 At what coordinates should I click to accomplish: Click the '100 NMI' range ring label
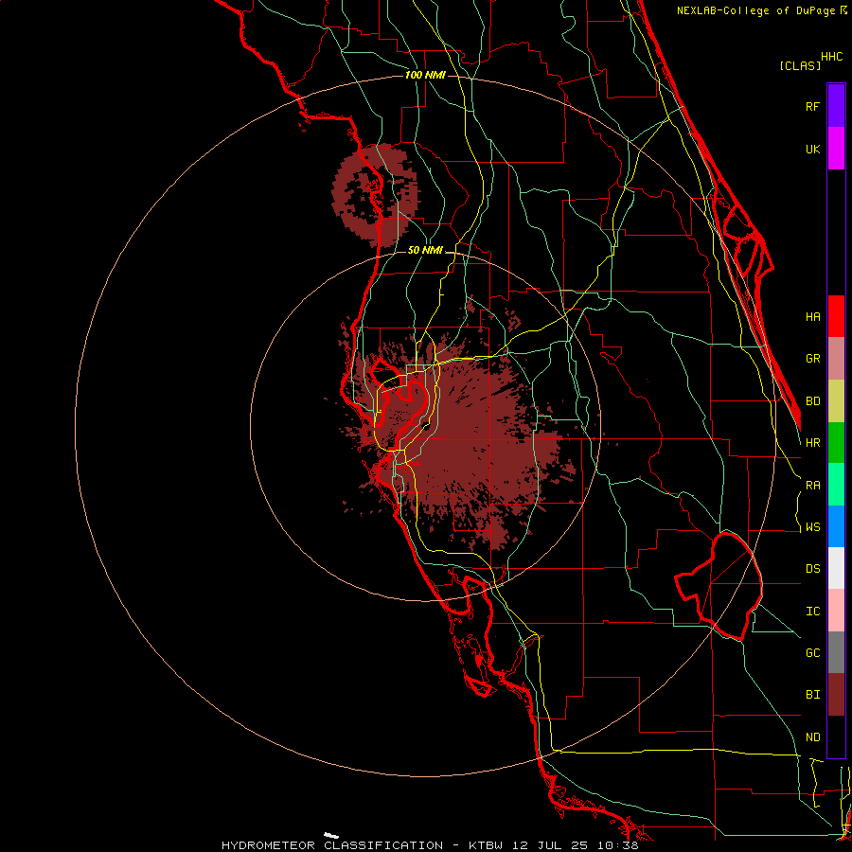(425, 75)
